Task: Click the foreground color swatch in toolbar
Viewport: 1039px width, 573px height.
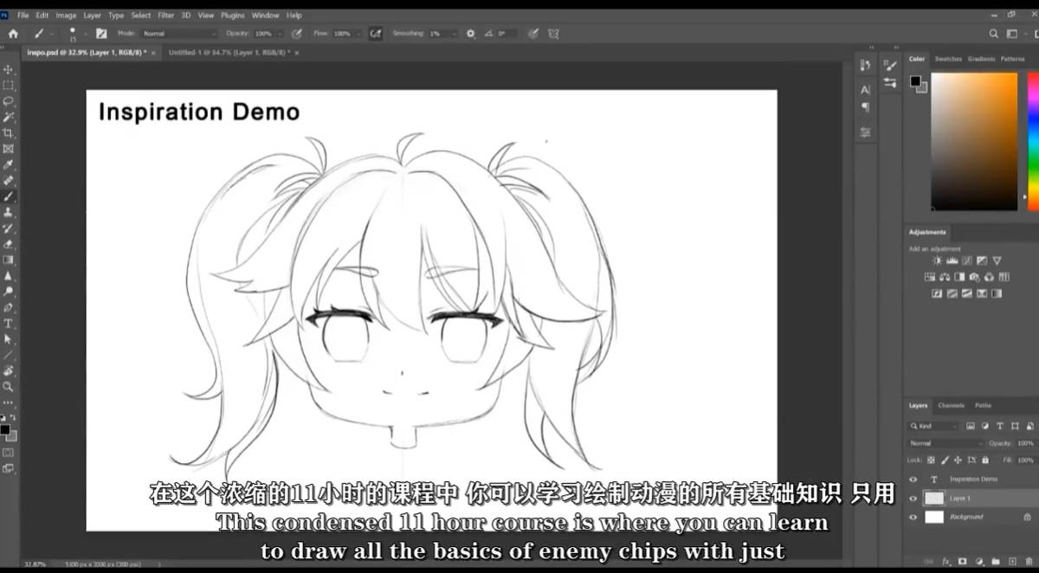Action: [x=4, y=429]
